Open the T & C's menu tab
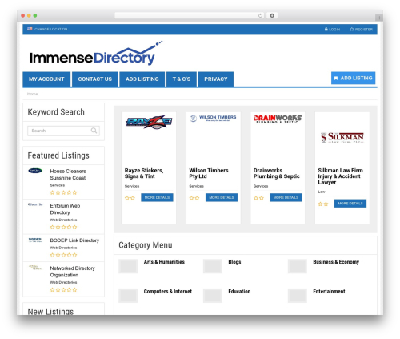400x339 pixels. 182,79
